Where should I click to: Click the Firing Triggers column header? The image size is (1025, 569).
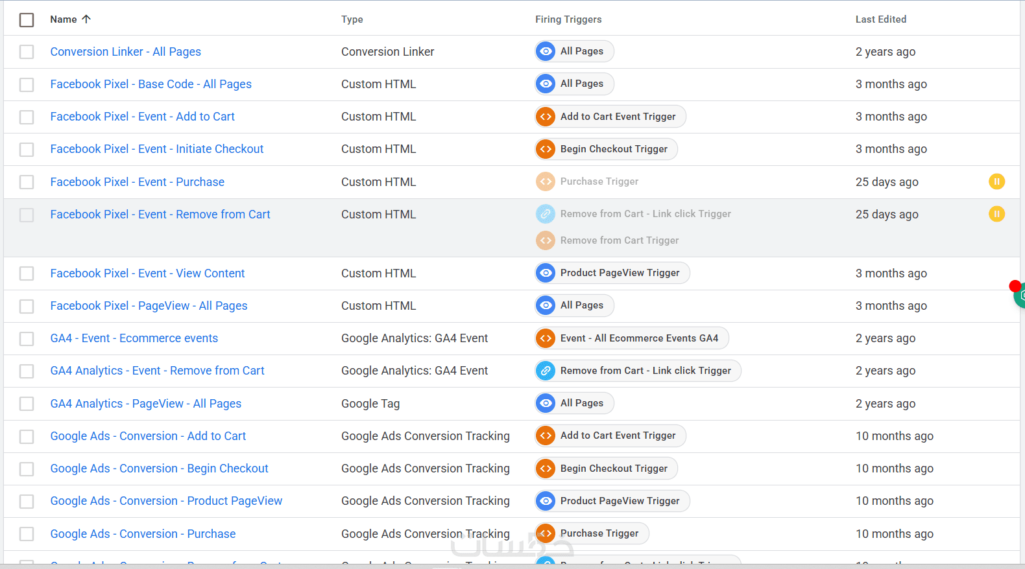click(568, 19)
